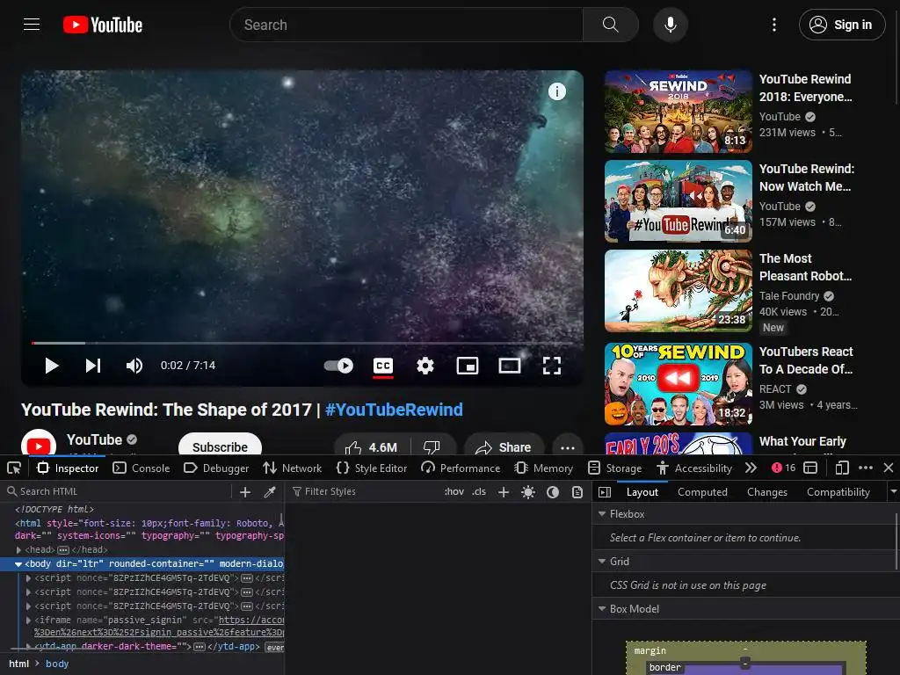Open YouTube Rewind: Now Watch Me video title
900x675 pixels.
[x=807, y=178]
